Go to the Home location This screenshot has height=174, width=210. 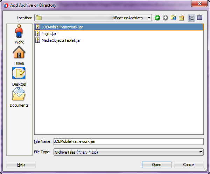19,55
